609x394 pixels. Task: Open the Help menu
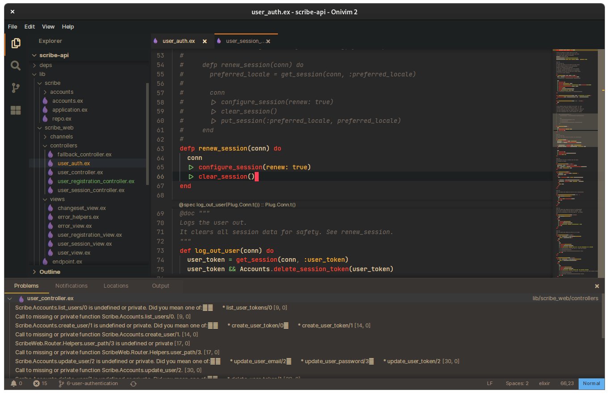click(x=68, y=27)
